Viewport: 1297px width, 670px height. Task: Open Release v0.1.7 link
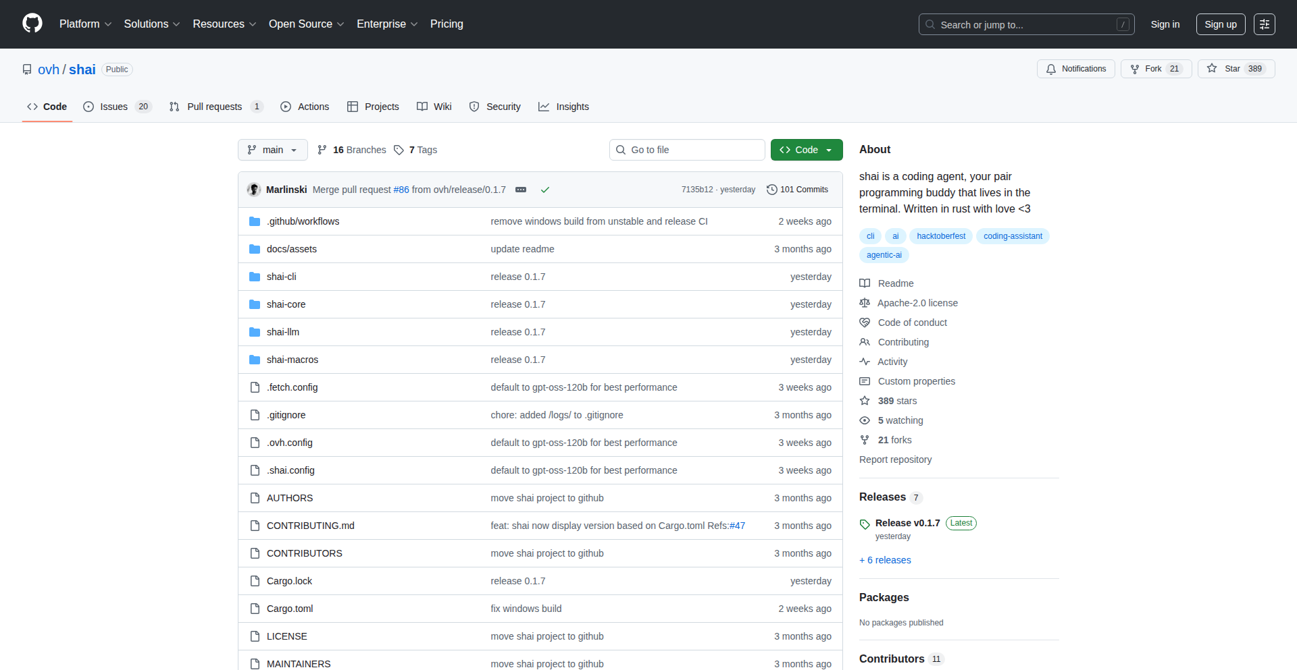pyautogui.click(x=907, y=523)
